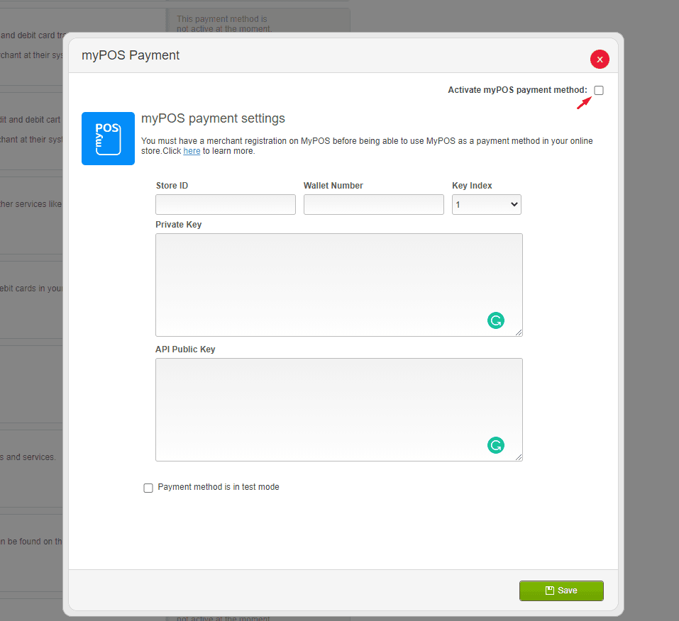Click the blue myPOS logo icon
The width and height of the screenshot is (679, 621).
[108, 138]
